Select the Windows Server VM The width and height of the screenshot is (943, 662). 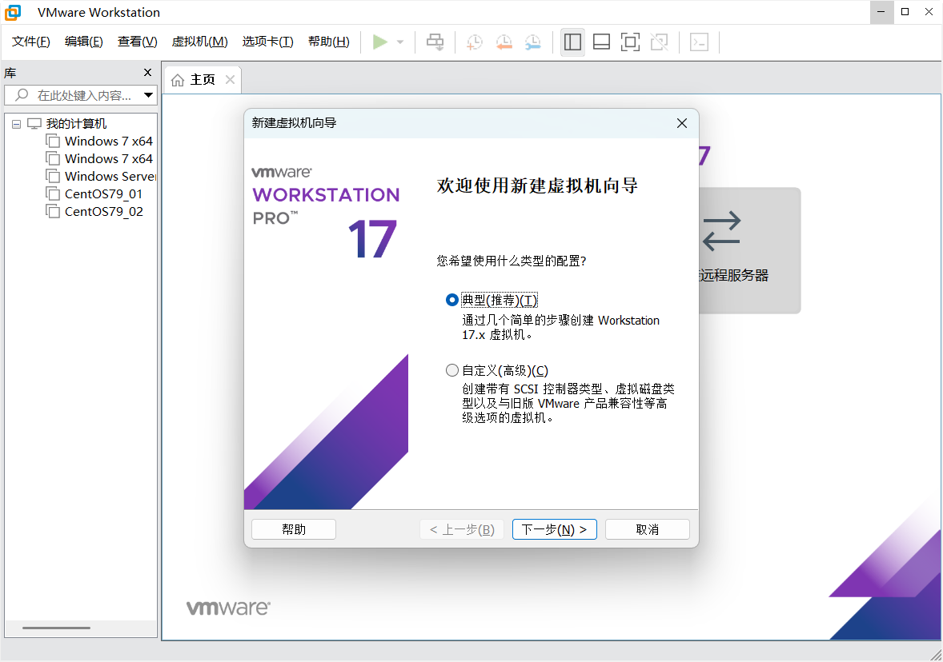pyautogui.click(x=110, y=176)
